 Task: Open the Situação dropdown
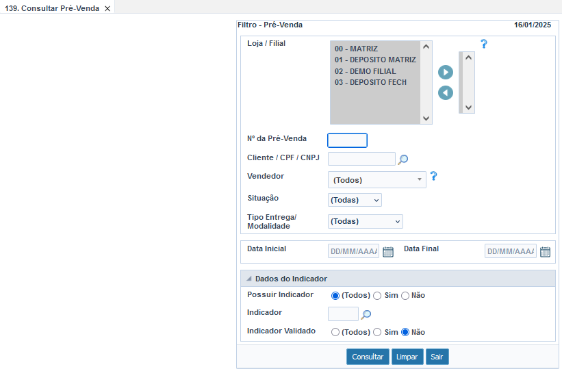tap(355, 200)
